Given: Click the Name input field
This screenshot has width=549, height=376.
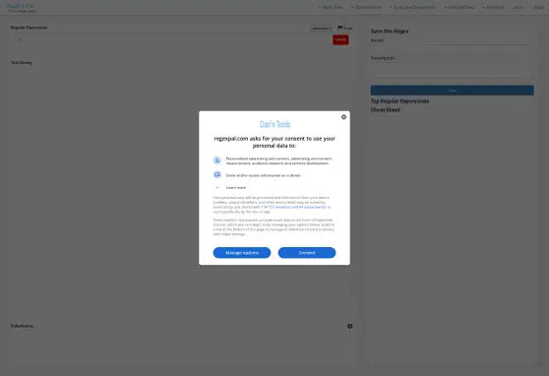Looking at the screenshot, I should click(470, 40).
